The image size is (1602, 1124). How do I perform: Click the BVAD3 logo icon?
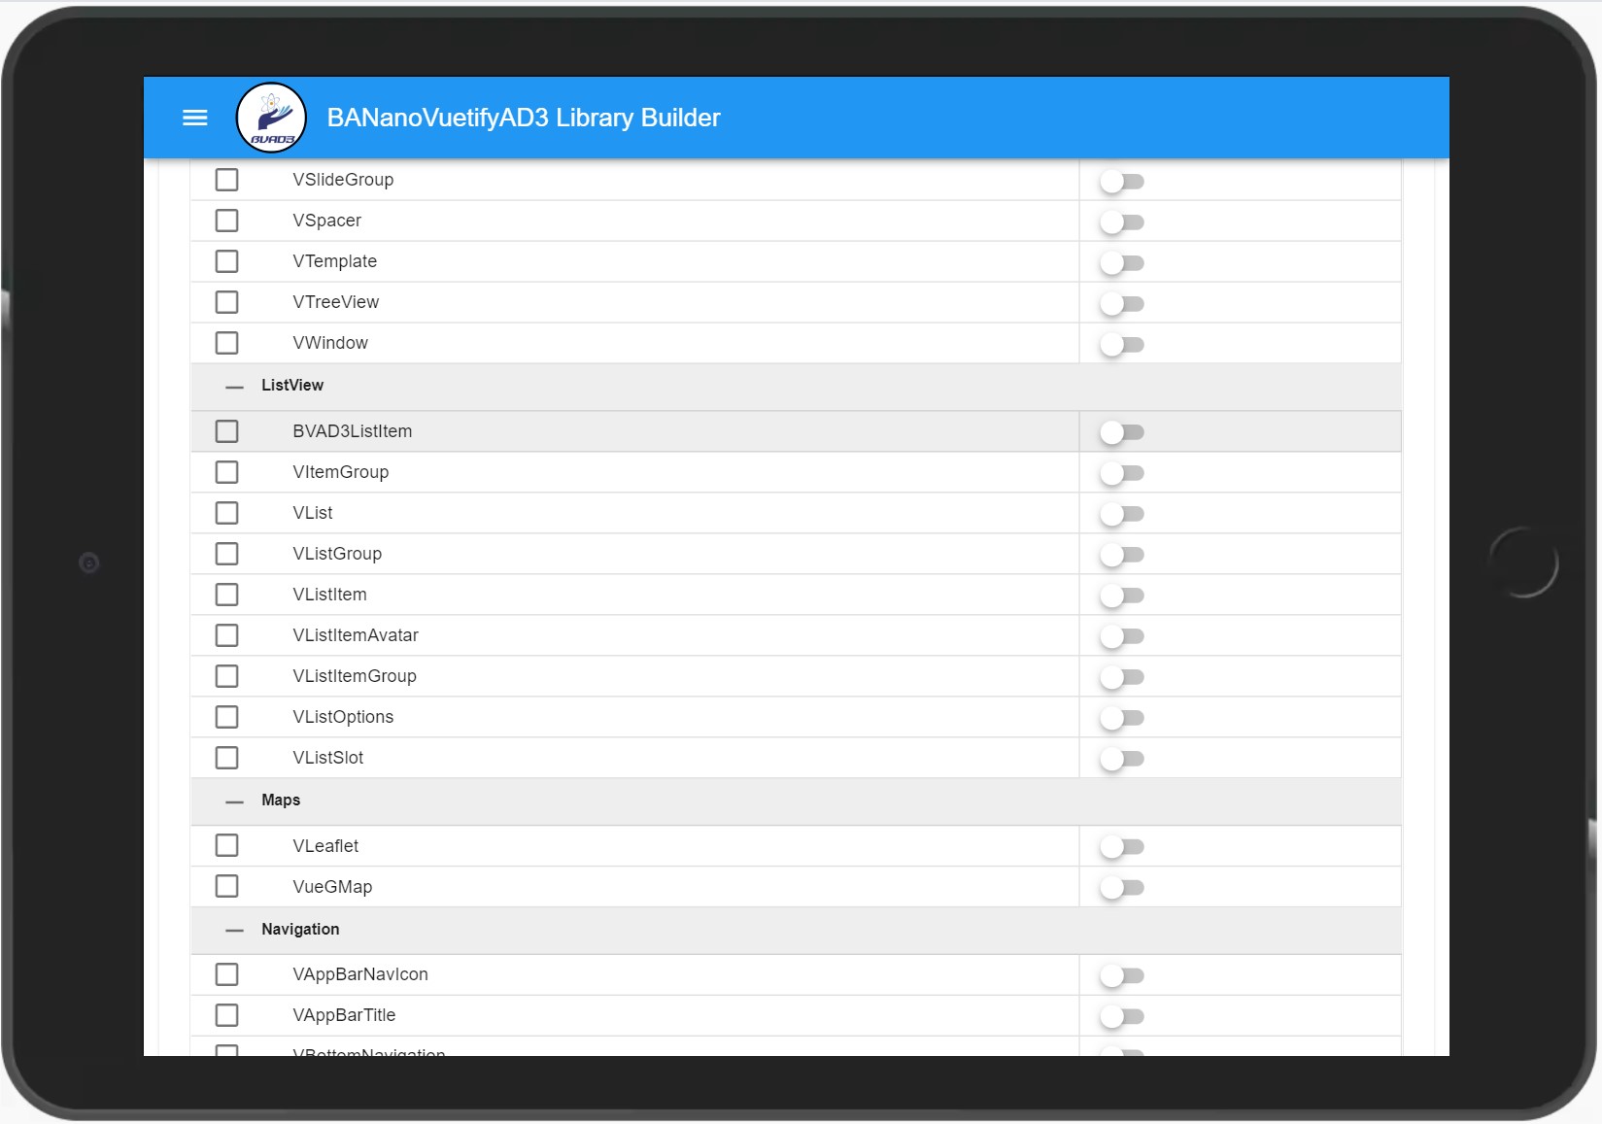pyautogui.click(x=271, y=117)
